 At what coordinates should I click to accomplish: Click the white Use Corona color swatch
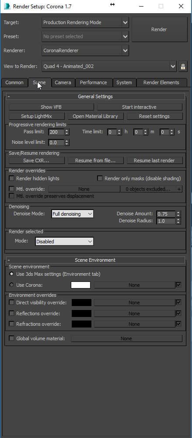click(x=81, y=285)
